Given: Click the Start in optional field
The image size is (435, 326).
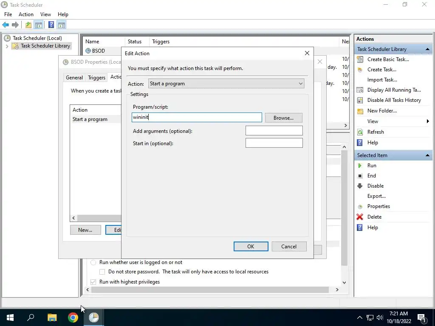Looking at the screenshot, I should 274,143.
